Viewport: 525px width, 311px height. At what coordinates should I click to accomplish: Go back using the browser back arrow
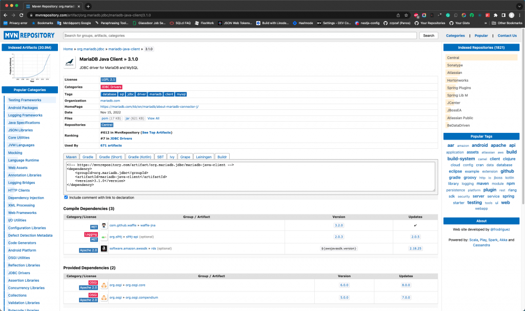(x=5, y=15)
